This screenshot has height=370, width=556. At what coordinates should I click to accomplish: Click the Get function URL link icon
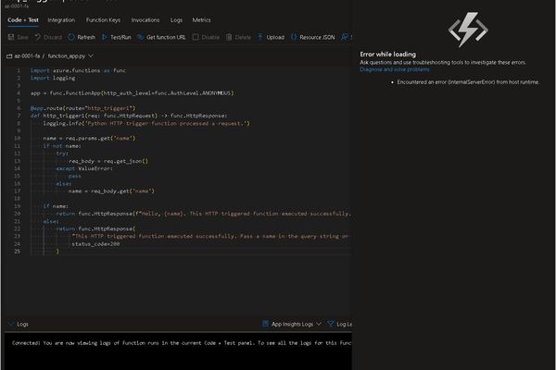point(141,37)
